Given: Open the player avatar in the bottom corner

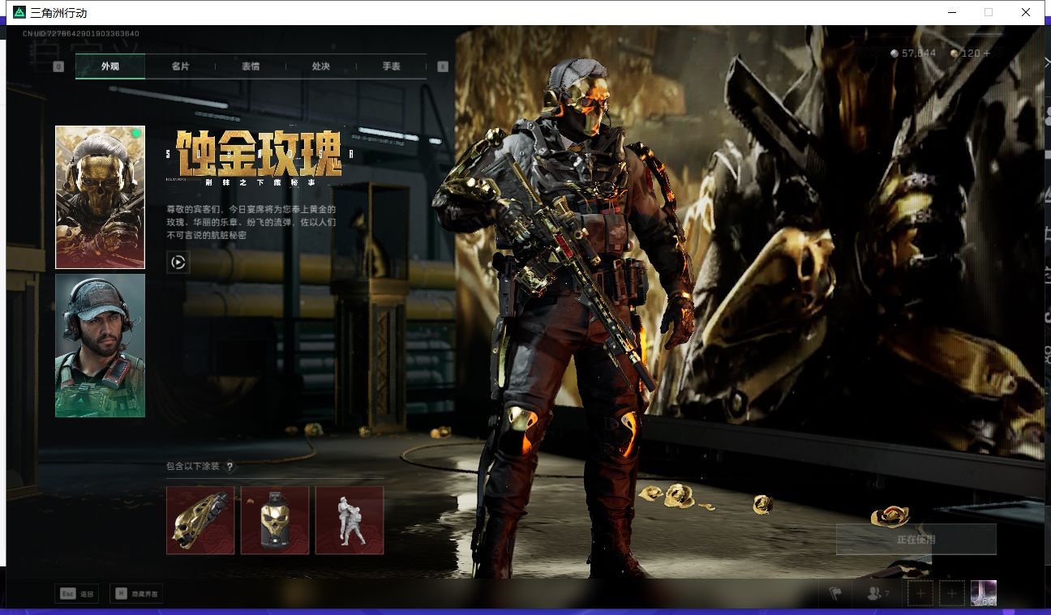Looking at the screenshot, I should pos(984,593).
